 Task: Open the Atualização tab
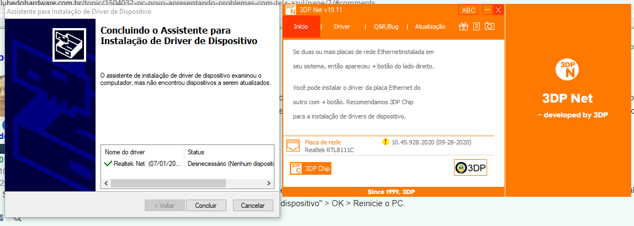coord(430,26)
